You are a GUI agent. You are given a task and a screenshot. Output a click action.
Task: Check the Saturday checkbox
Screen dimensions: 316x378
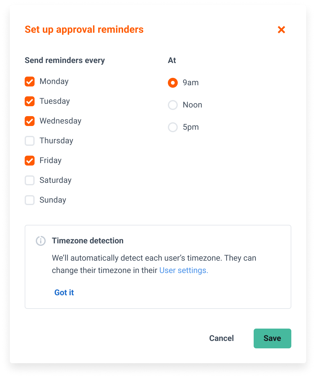click(30, 180)
